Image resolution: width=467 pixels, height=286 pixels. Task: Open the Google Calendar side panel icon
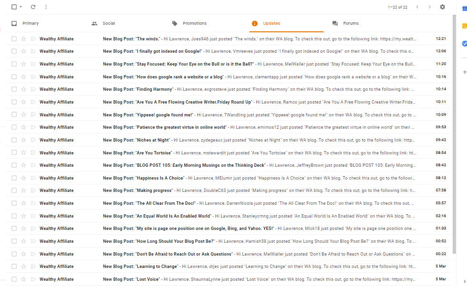(x=465, y=9)
